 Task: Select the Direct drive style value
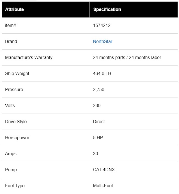click(99, 122)
